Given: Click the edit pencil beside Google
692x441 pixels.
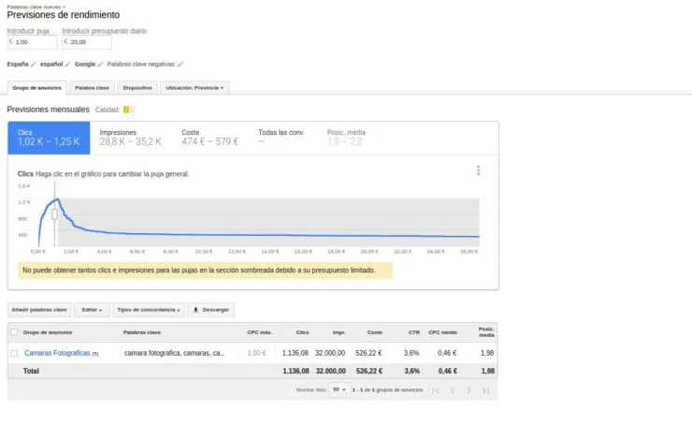Looking at the screenshot, I should (x=101, y=65).
